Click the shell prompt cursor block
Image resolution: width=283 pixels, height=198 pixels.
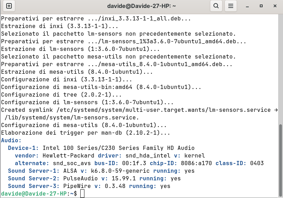[82, 193]
